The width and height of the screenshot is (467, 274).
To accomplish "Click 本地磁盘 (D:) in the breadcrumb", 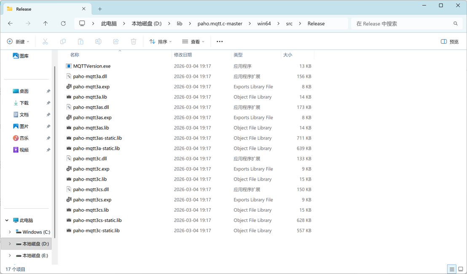I will pos(147,24).
